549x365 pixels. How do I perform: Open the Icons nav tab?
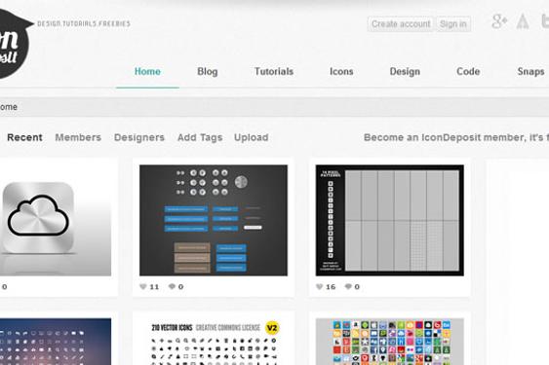pyautogui.click(x=341, y=72)
